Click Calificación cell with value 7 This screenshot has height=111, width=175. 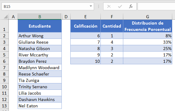[x=86, y=42]
